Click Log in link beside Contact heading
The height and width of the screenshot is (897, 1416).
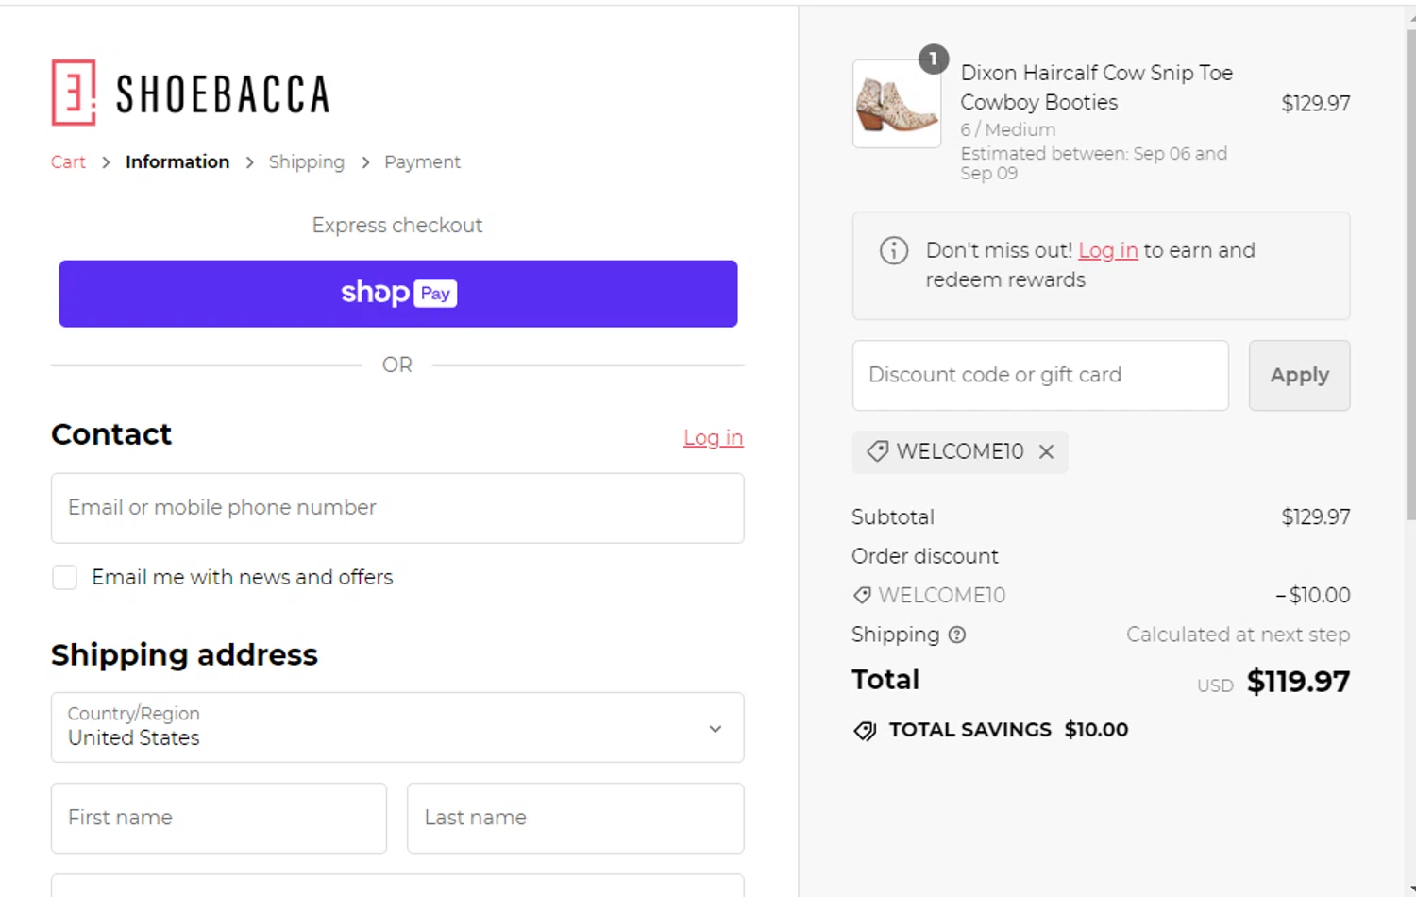pos(714,438)
